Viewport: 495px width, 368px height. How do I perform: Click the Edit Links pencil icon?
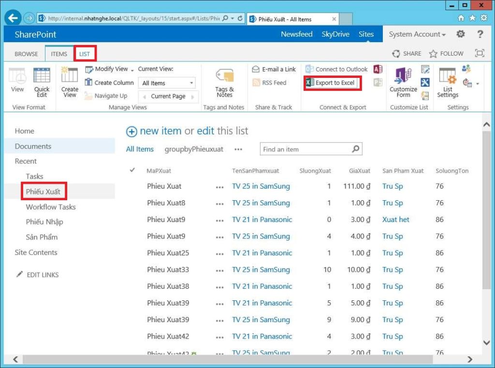click(x=19, y=274)
